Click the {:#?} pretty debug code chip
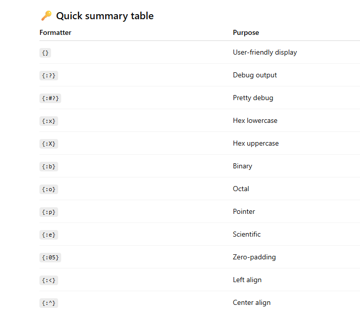The width and height of the screenshot is (360, 317). point(50,98)
